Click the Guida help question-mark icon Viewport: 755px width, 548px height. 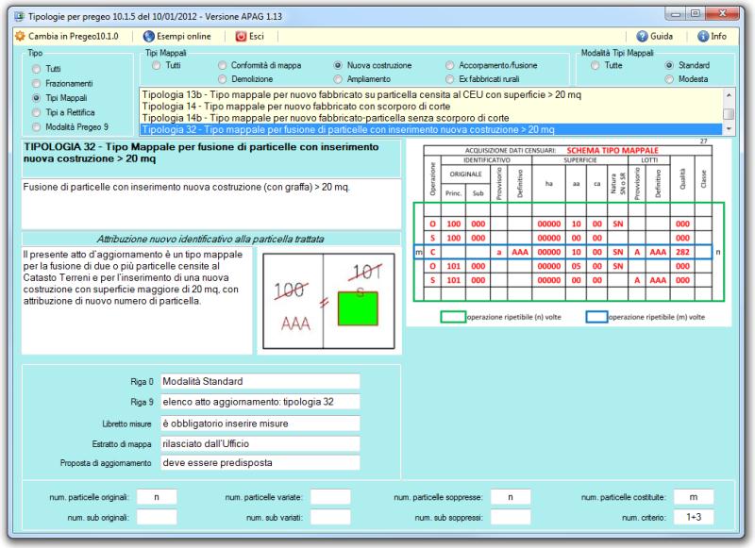642,36
